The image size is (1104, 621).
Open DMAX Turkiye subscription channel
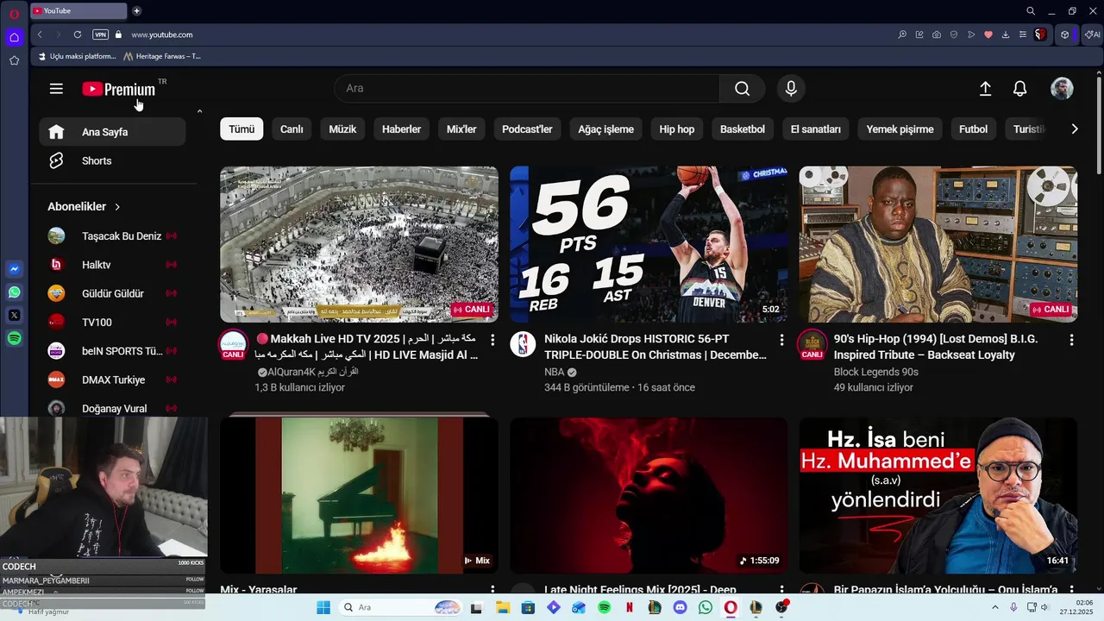[x=112, y=379]
